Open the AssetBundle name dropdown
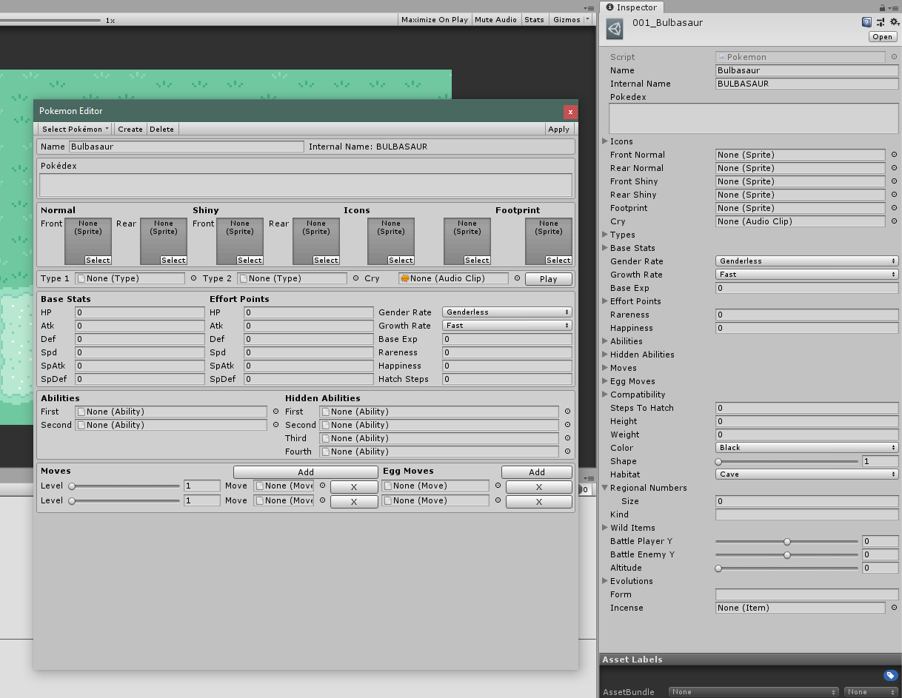This screenshot has width=902, height=698. tap(754, 692)
